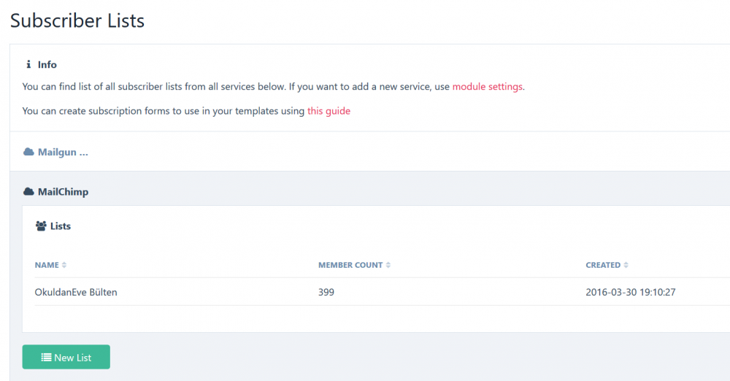The width and height of the screenshot is (730, 381).
Task: Open the module settings link
Action: point(487,87)
